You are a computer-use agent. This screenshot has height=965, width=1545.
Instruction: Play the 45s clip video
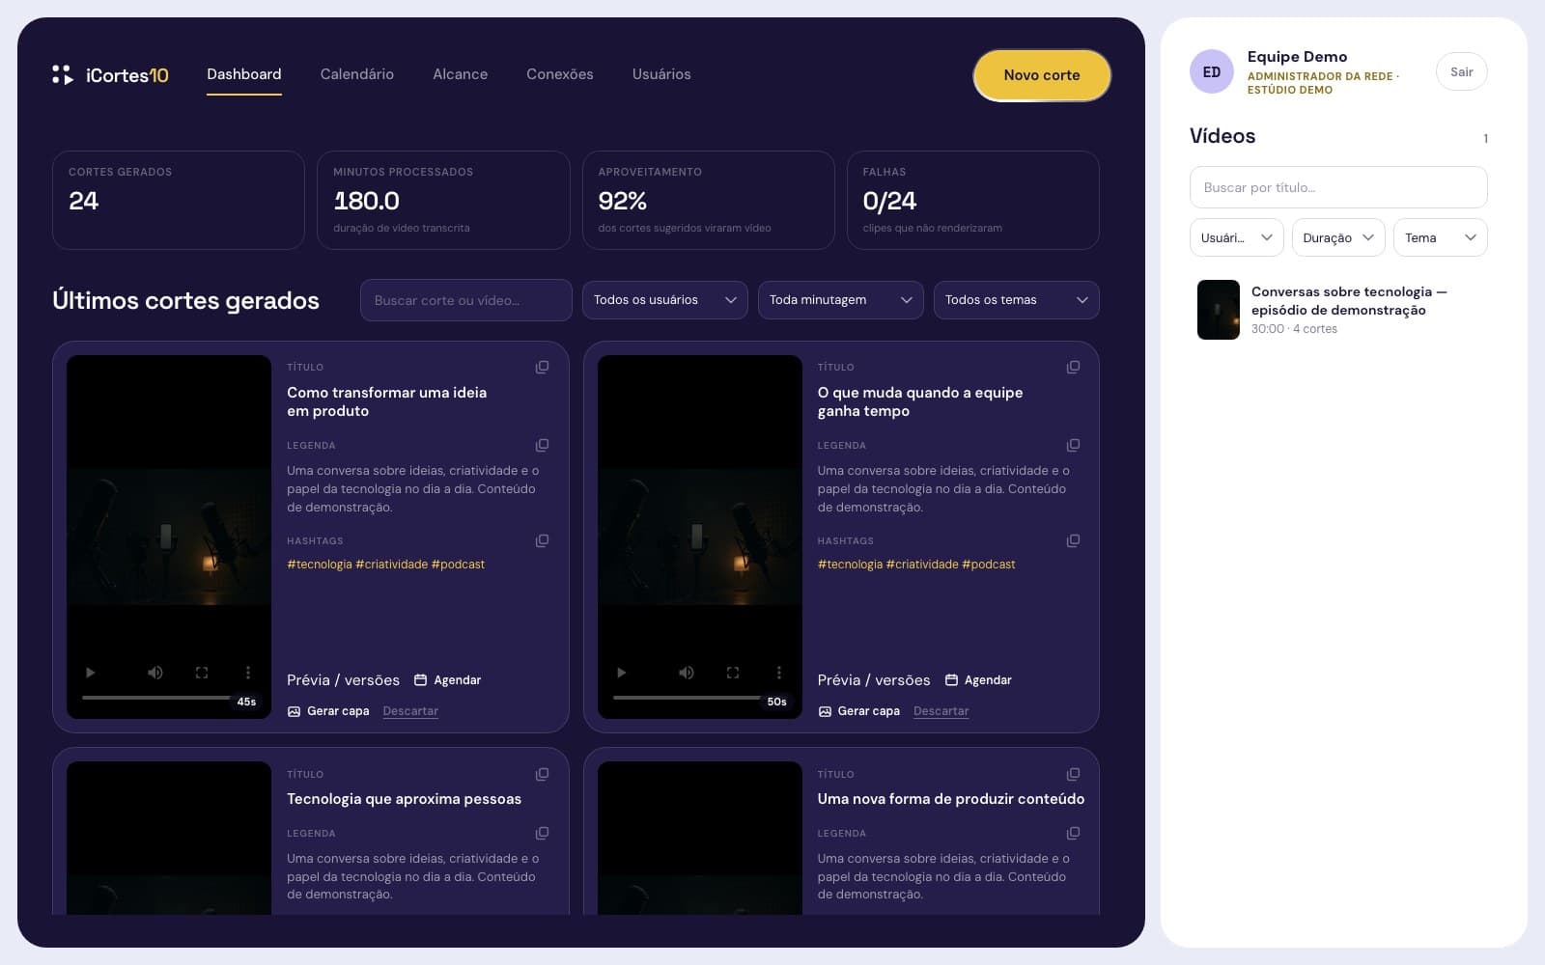tap(91, 673)
